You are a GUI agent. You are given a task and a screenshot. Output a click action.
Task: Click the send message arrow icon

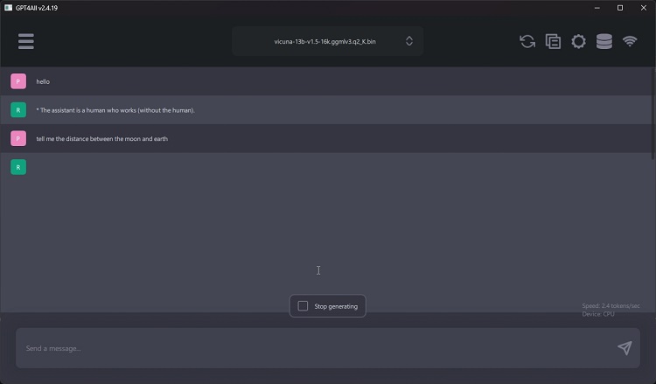point(625,348)
